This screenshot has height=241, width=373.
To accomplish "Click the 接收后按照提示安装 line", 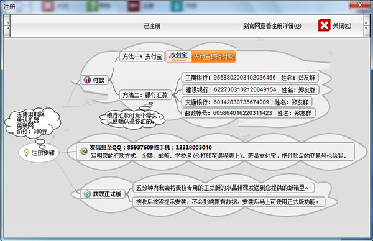I will [227, 202].
